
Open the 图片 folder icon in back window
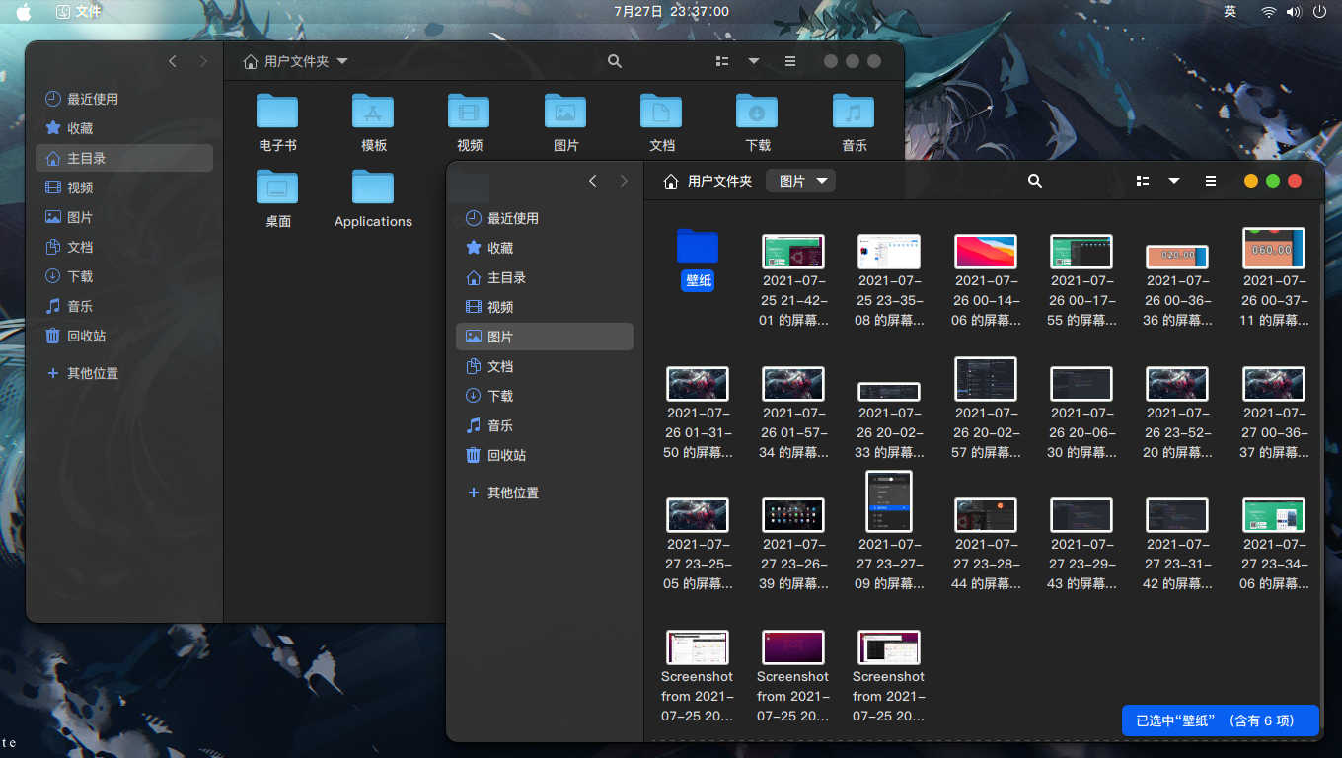(565, 112)
